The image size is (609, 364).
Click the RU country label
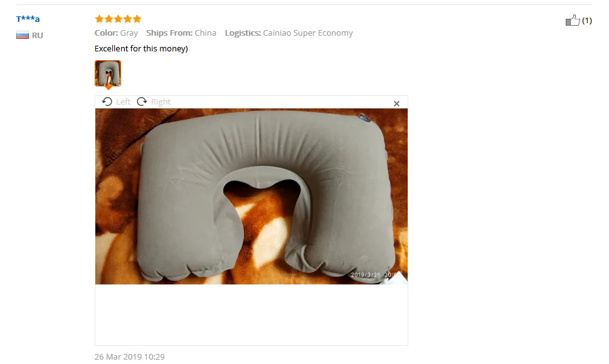(37, 35)
